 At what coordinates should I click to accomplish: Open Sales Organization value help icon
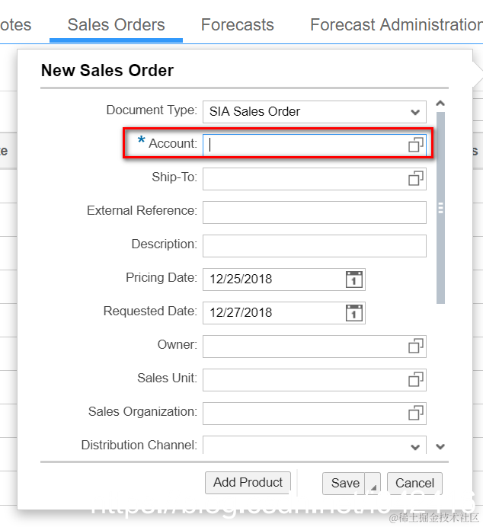[416, 413]
